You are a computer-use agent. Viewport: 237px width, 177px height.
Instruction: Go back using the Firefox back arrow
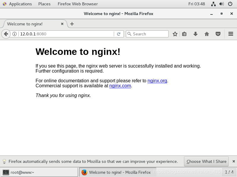pyautogui.click(x=6, y=34)
